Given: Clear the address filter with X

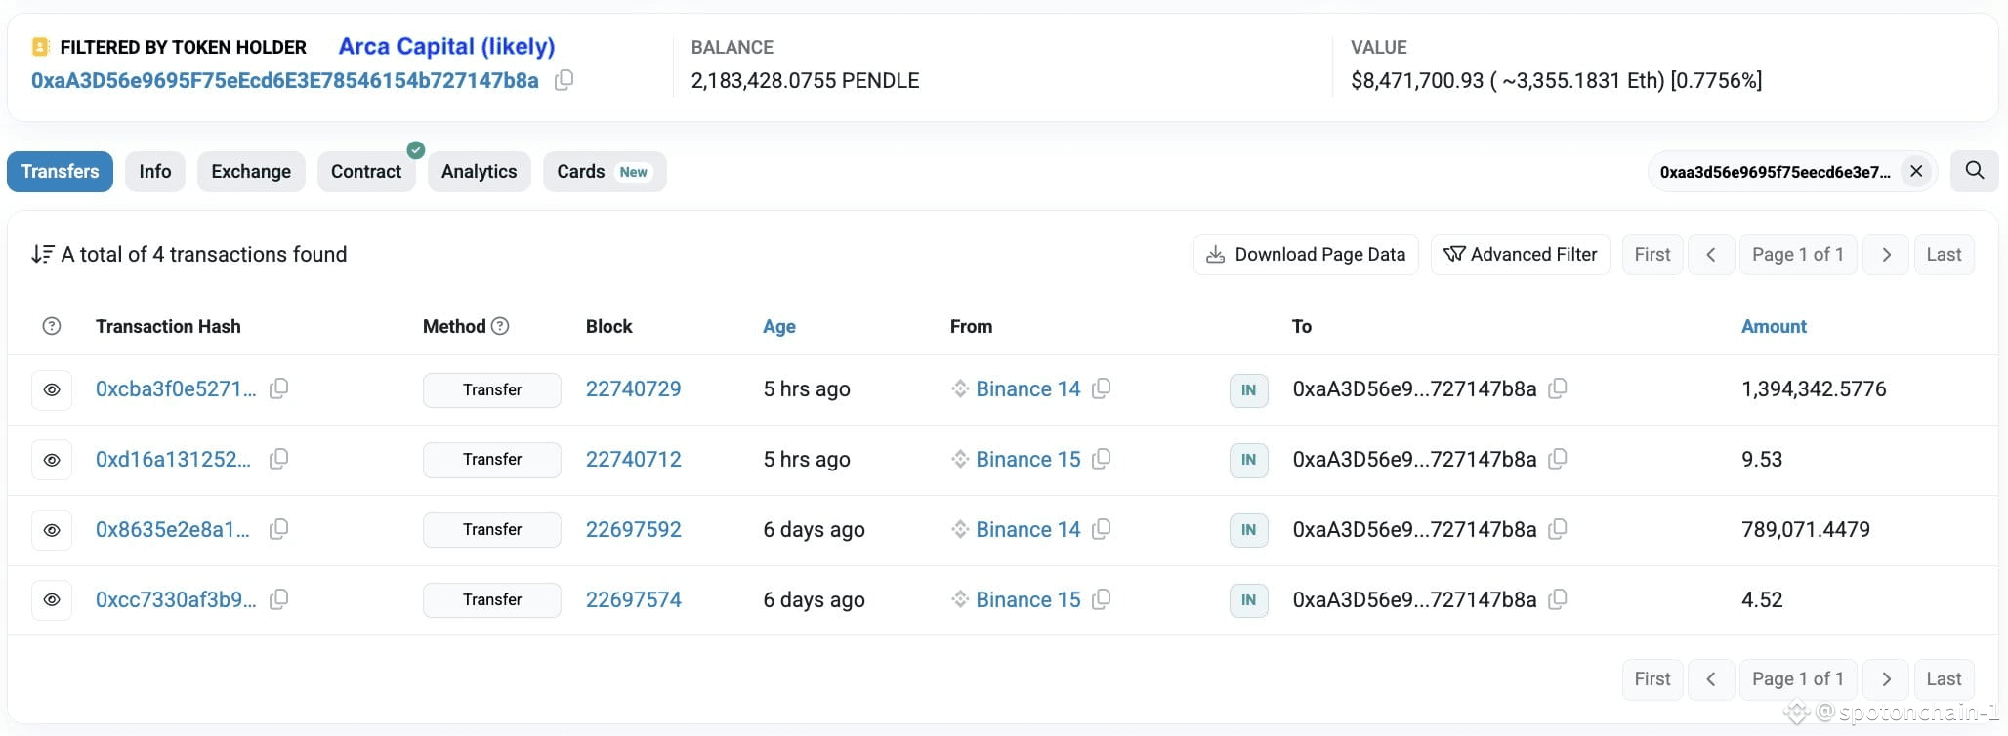Looking at the screenshot, I should pos(1916,172).
